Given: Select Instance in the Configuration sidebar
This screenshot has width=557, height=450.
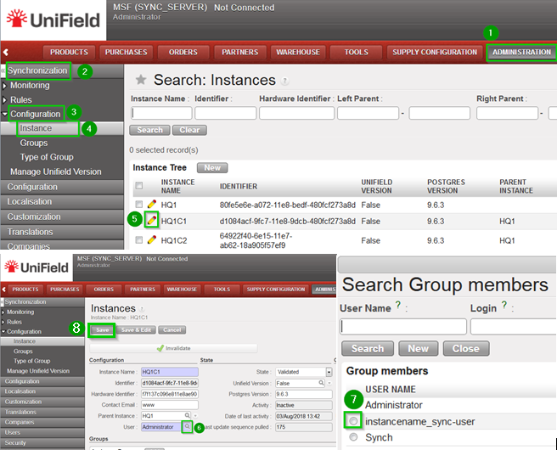Looking at the screenshot, I should click(36, 128).
